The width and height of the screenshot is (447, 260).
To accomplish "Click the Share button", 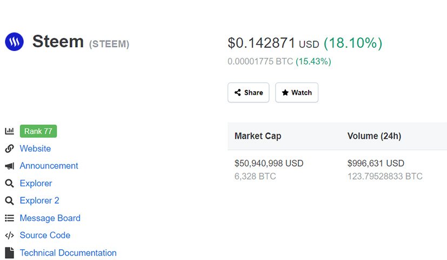I will (248, 93).
